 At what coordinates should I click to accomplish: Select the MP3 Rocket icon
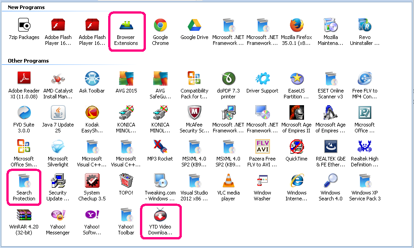point(160,146)
